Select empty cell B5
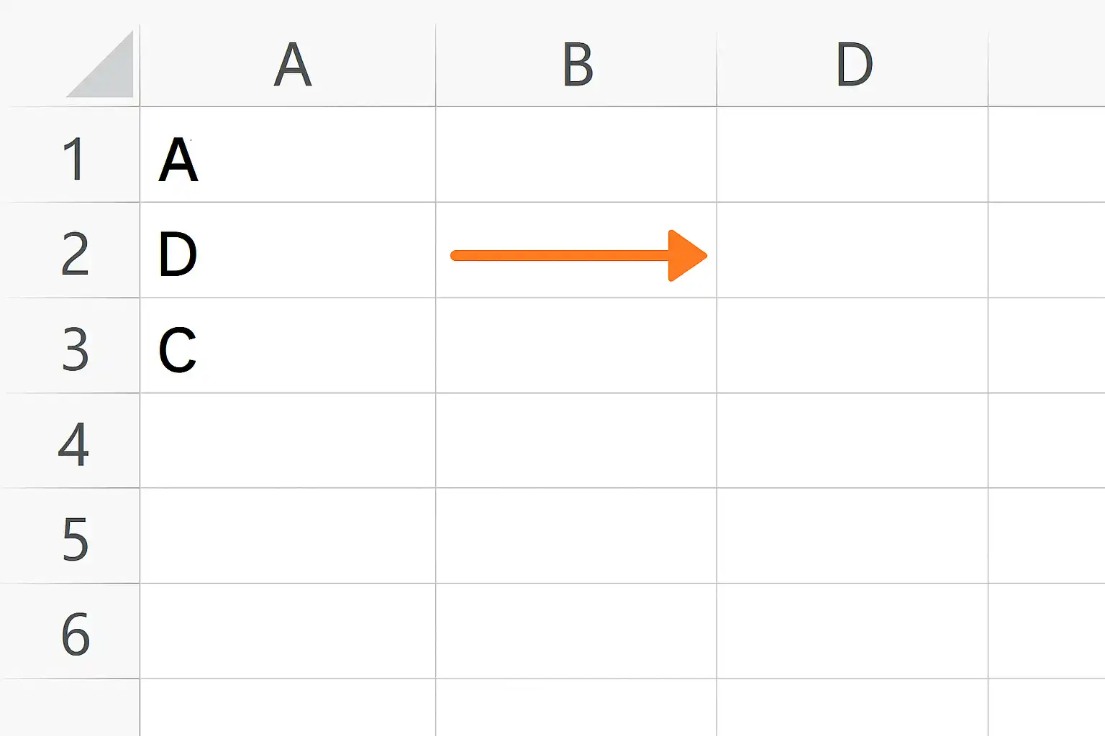Image resolution: width=1105 pixels, height=736 pixels. (576, 536)
